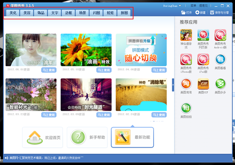
Task: Select the 最新功能 magic wand button
Action: point(132,137)
